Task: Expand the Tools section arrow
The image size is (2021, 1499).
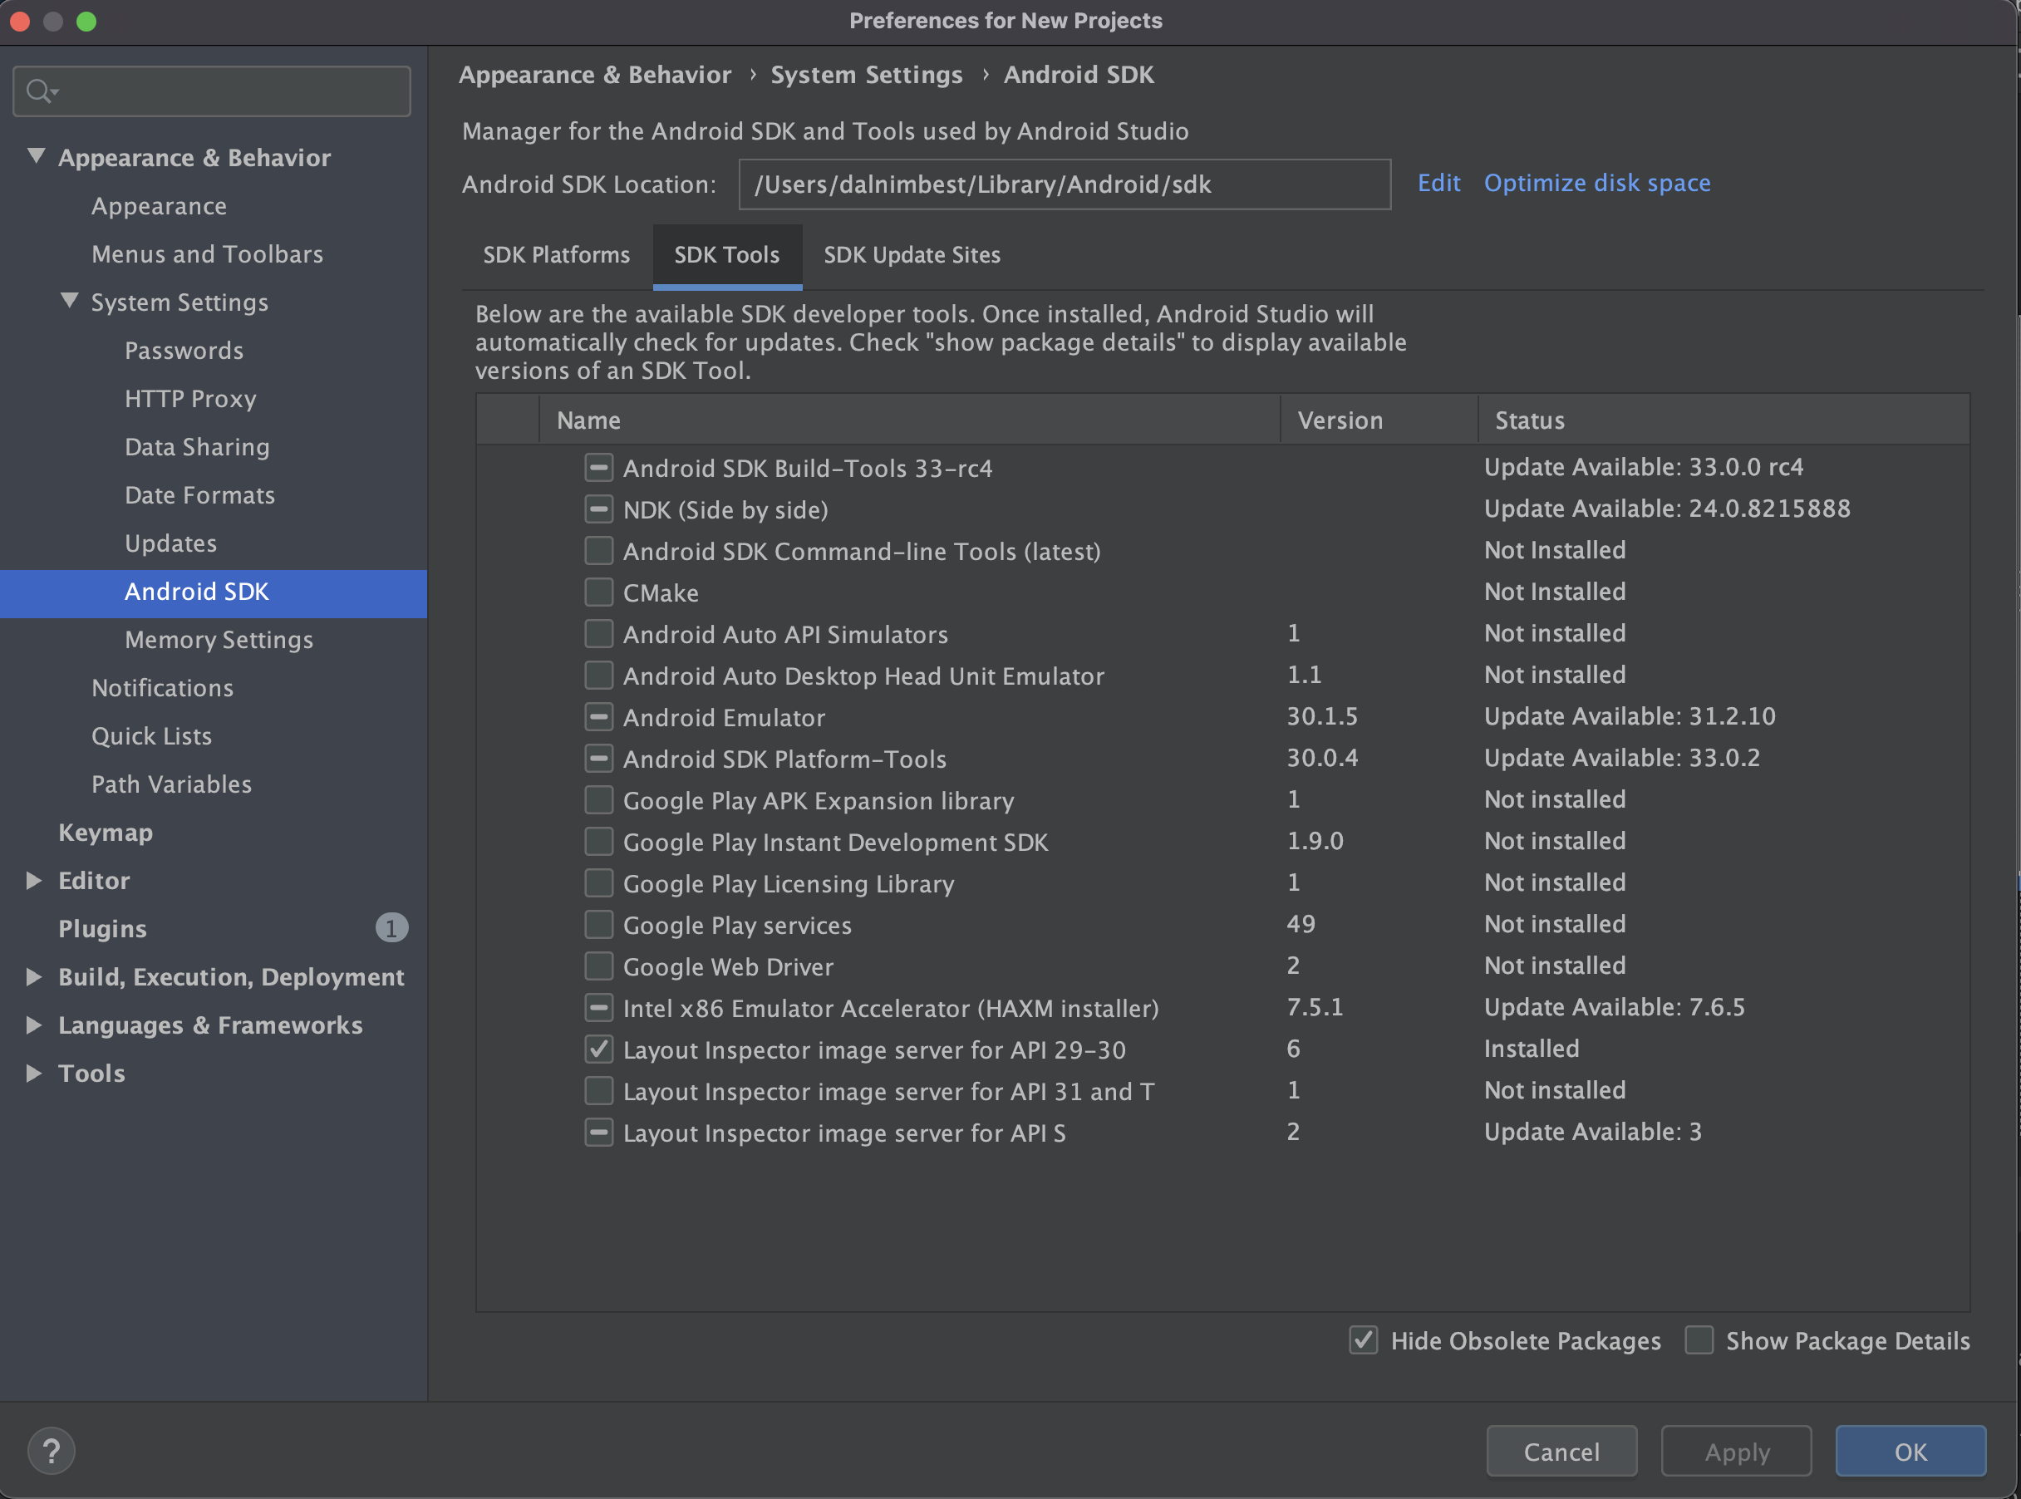Action: click(34, 1073)
